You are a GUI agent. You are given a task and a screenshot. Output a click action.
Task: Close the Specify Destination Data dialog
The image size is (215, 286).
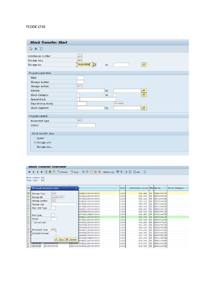(x=76, y=188)
